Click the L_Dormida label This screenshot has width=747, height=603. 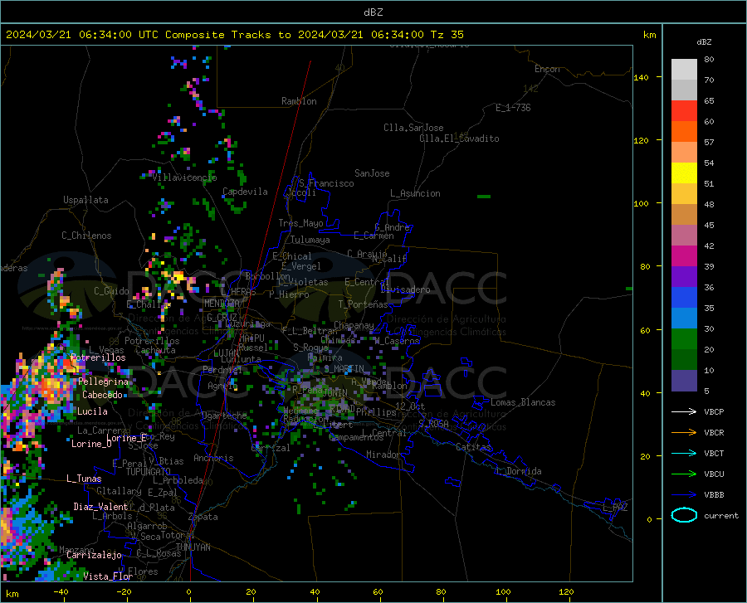click(x=519, y=471)
